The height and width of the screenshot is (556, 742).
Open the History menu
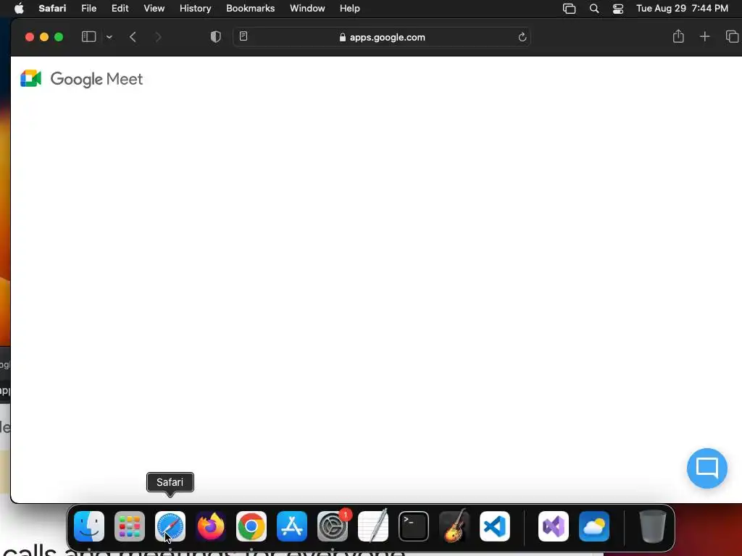[195, 8]
